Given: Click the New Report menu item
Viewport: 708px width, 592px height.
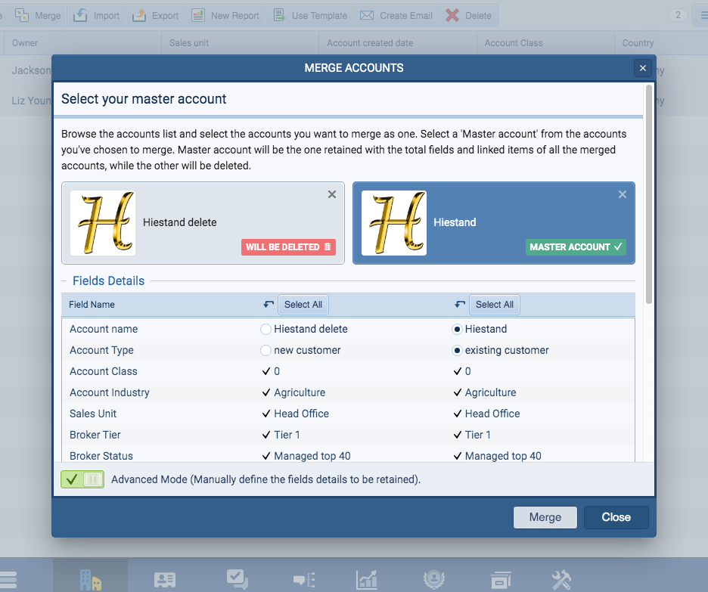Looking at the screenshot, I should click(x=226, y=14).
